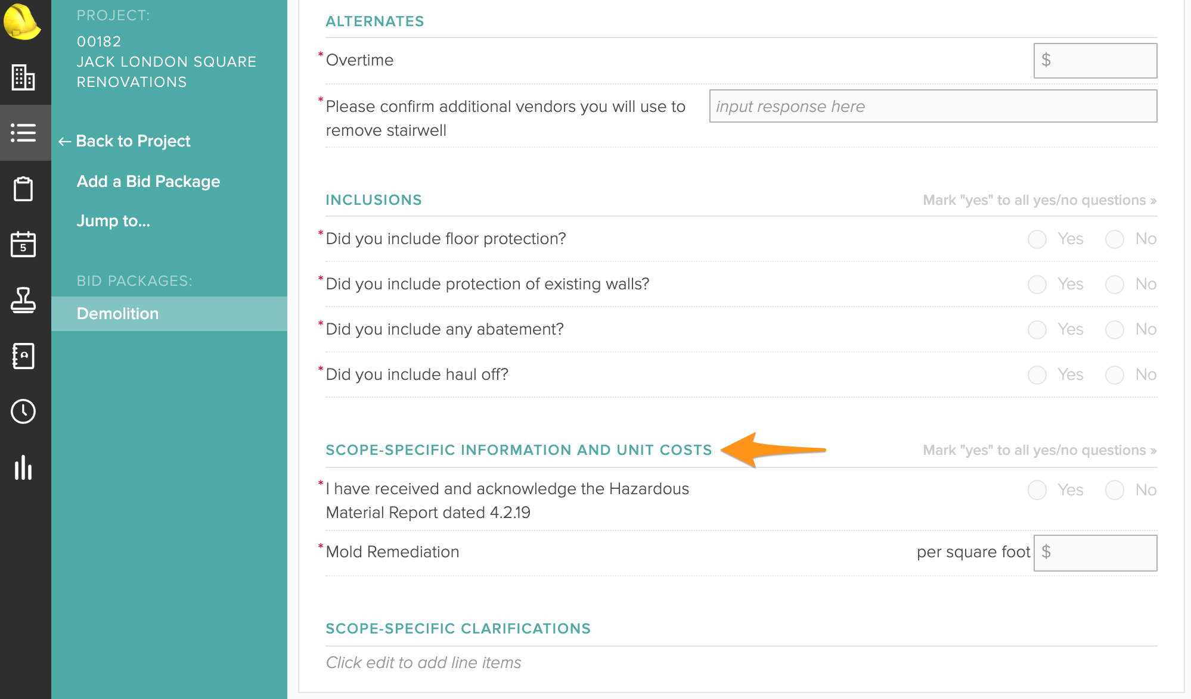The image size is (1191, 699).
Task: Open the bar chart reports icon
Action: [23, 467]
